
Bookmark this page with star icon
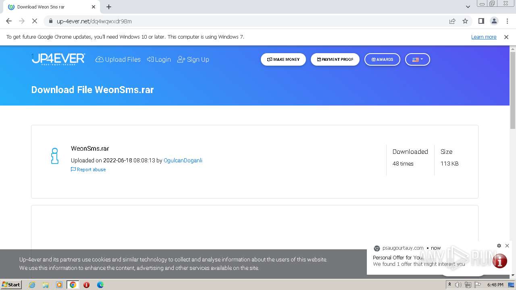[465, 21]
